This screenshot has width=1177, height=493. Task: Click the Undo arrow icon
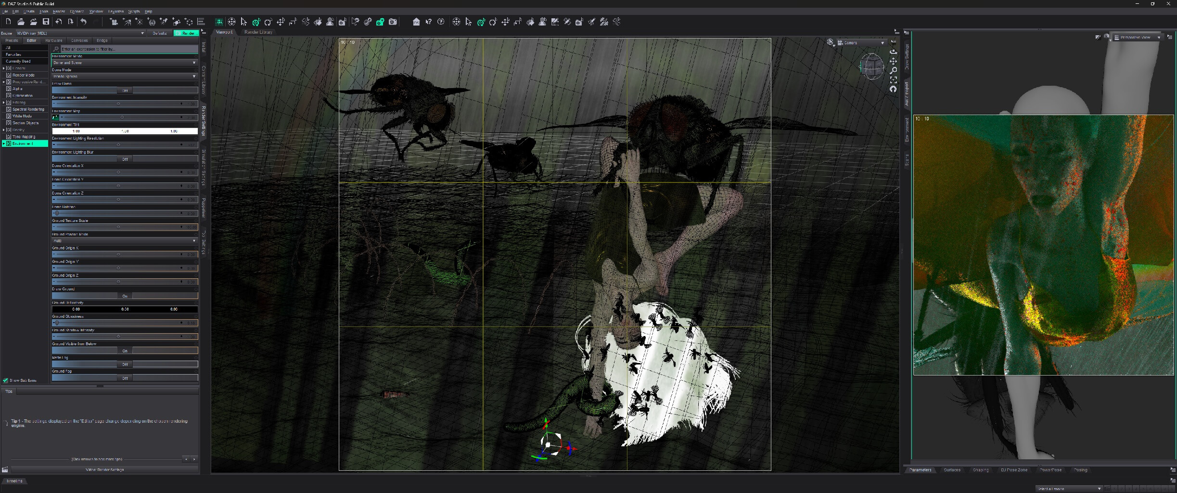(x=83, y=22)
